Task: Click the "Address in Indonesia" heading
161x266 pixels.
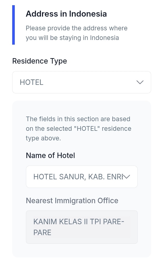Action: tap(66, 14)
